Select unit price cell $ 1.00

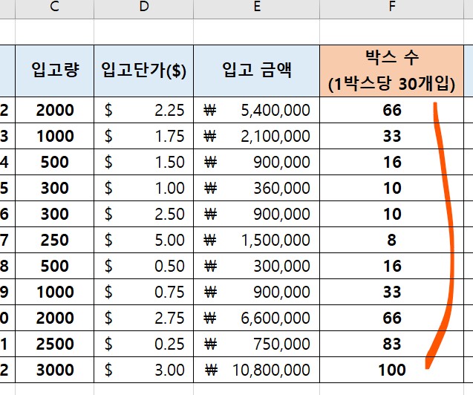coord(143,188)
